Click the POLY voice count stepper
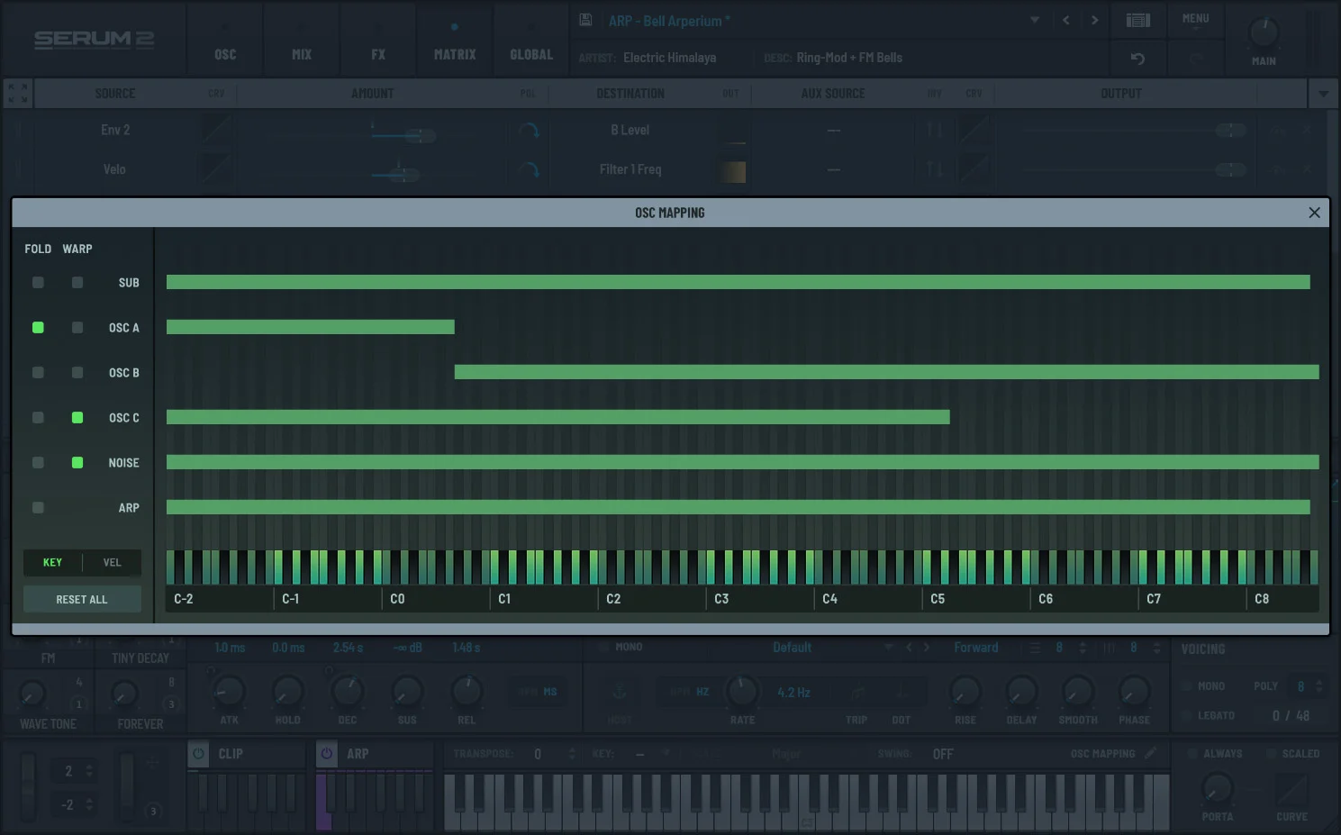This screenshot has height=835, width=1341. click(x=1318, y=686)
